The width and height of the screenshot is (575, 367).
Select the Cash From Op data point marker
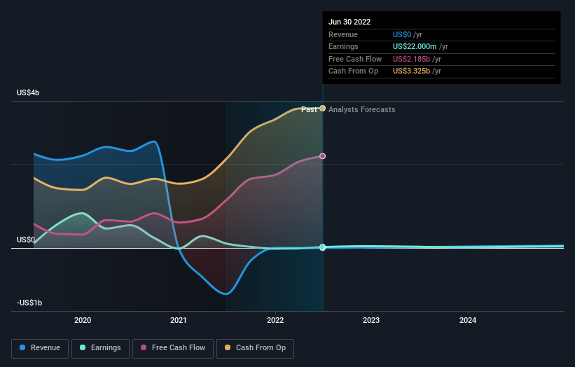tap(322, 108)
